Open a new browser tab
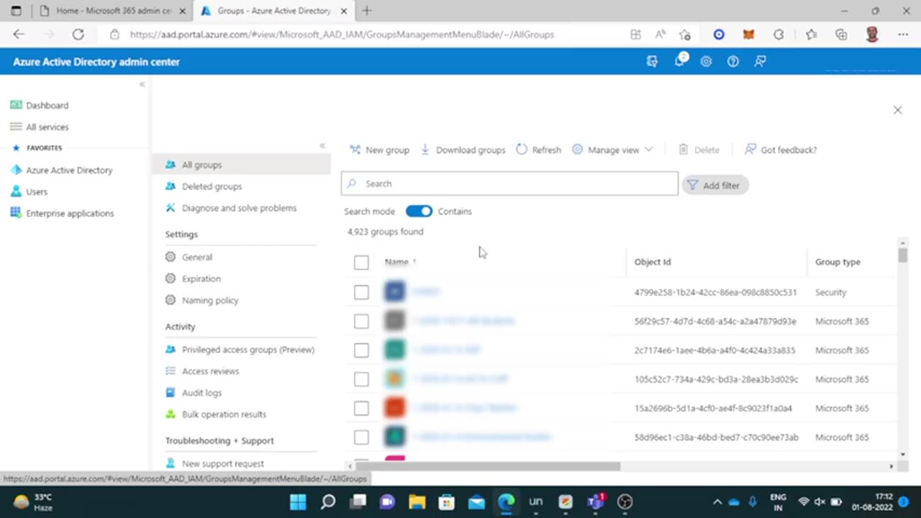 coord(367,11)
